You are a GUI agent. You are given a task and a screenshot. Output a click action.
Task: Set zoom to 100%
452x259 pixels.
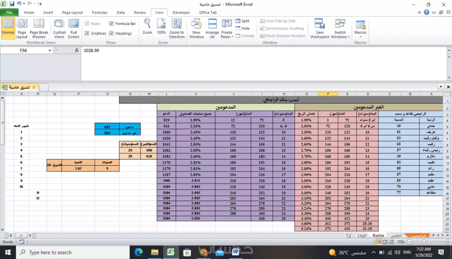pos(161,27)
